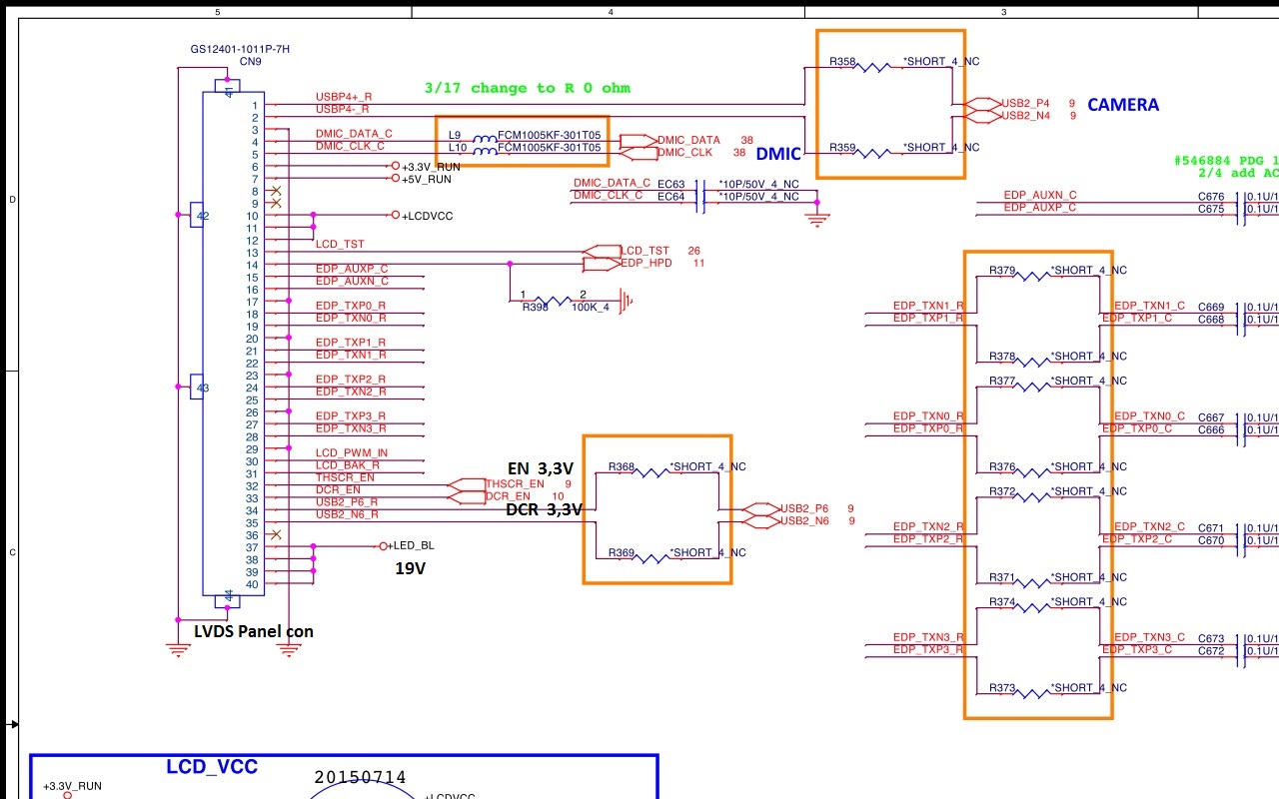The width and height of the screenshot is (1279, 799).
Task: Click the +LED_BL power label
Action: pos(412,546)
